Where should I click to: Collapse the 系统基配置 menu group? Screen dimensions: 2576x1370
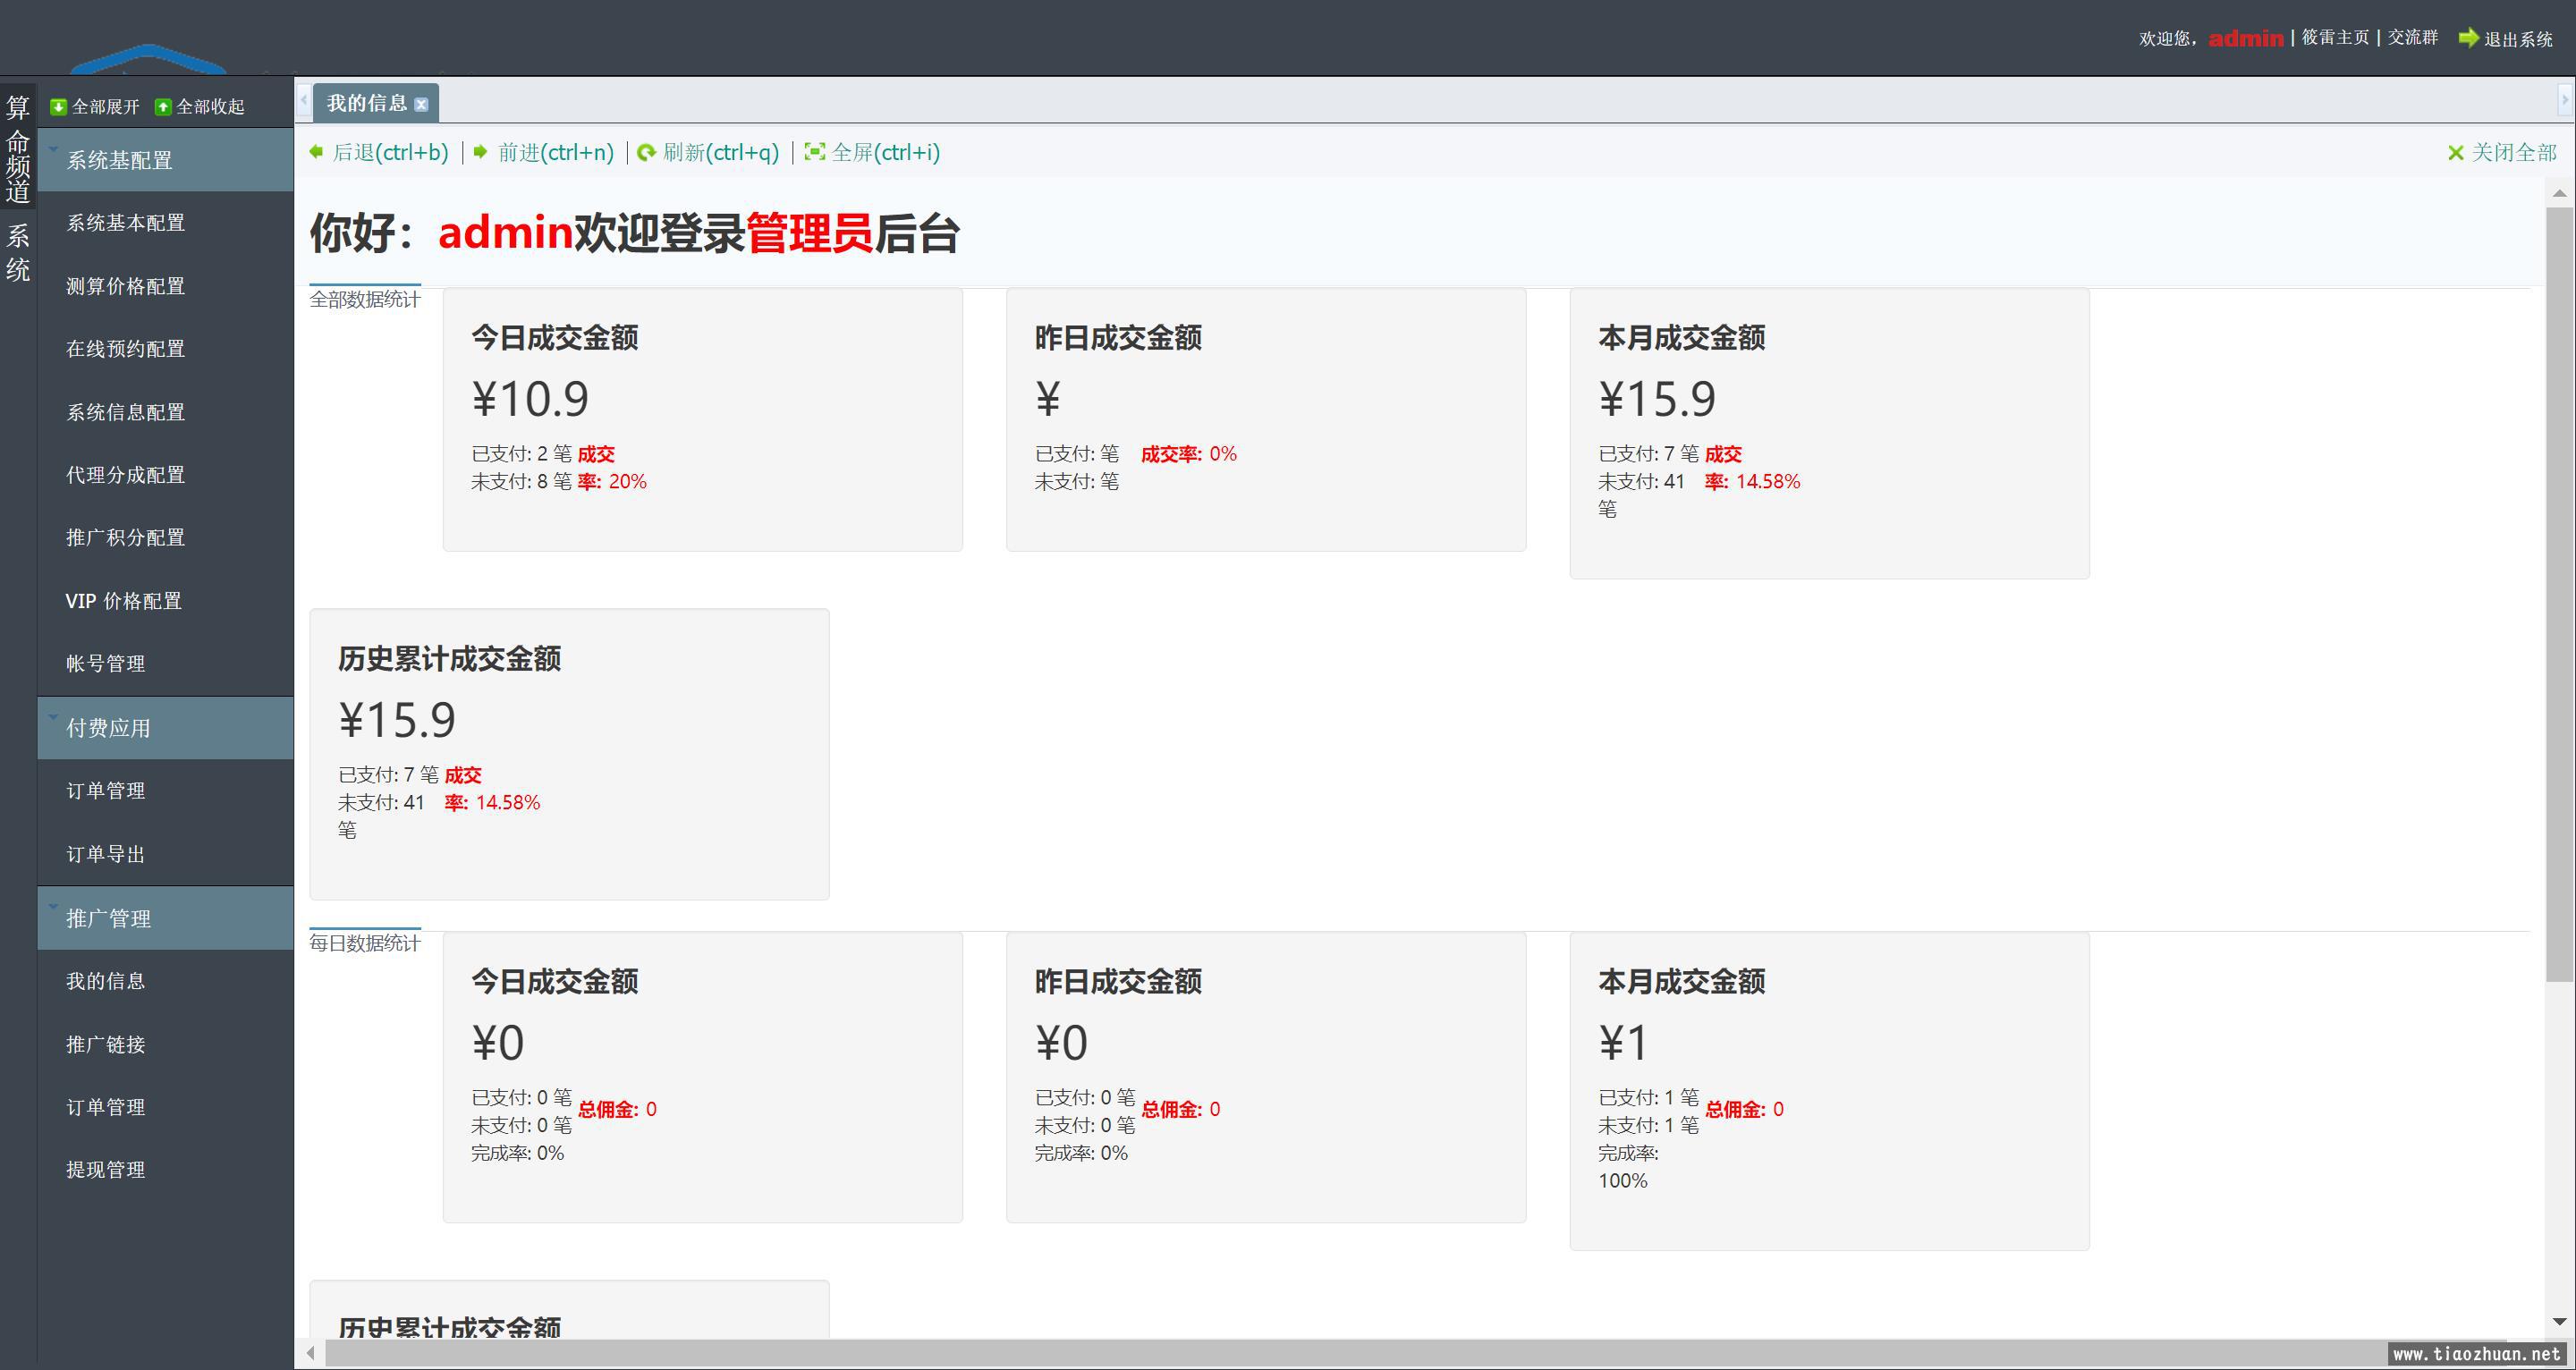point(166,160)
